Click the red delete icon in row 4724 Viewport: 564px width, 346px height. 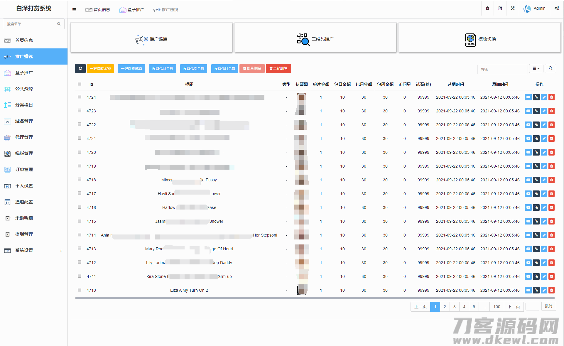click(551, 97)
